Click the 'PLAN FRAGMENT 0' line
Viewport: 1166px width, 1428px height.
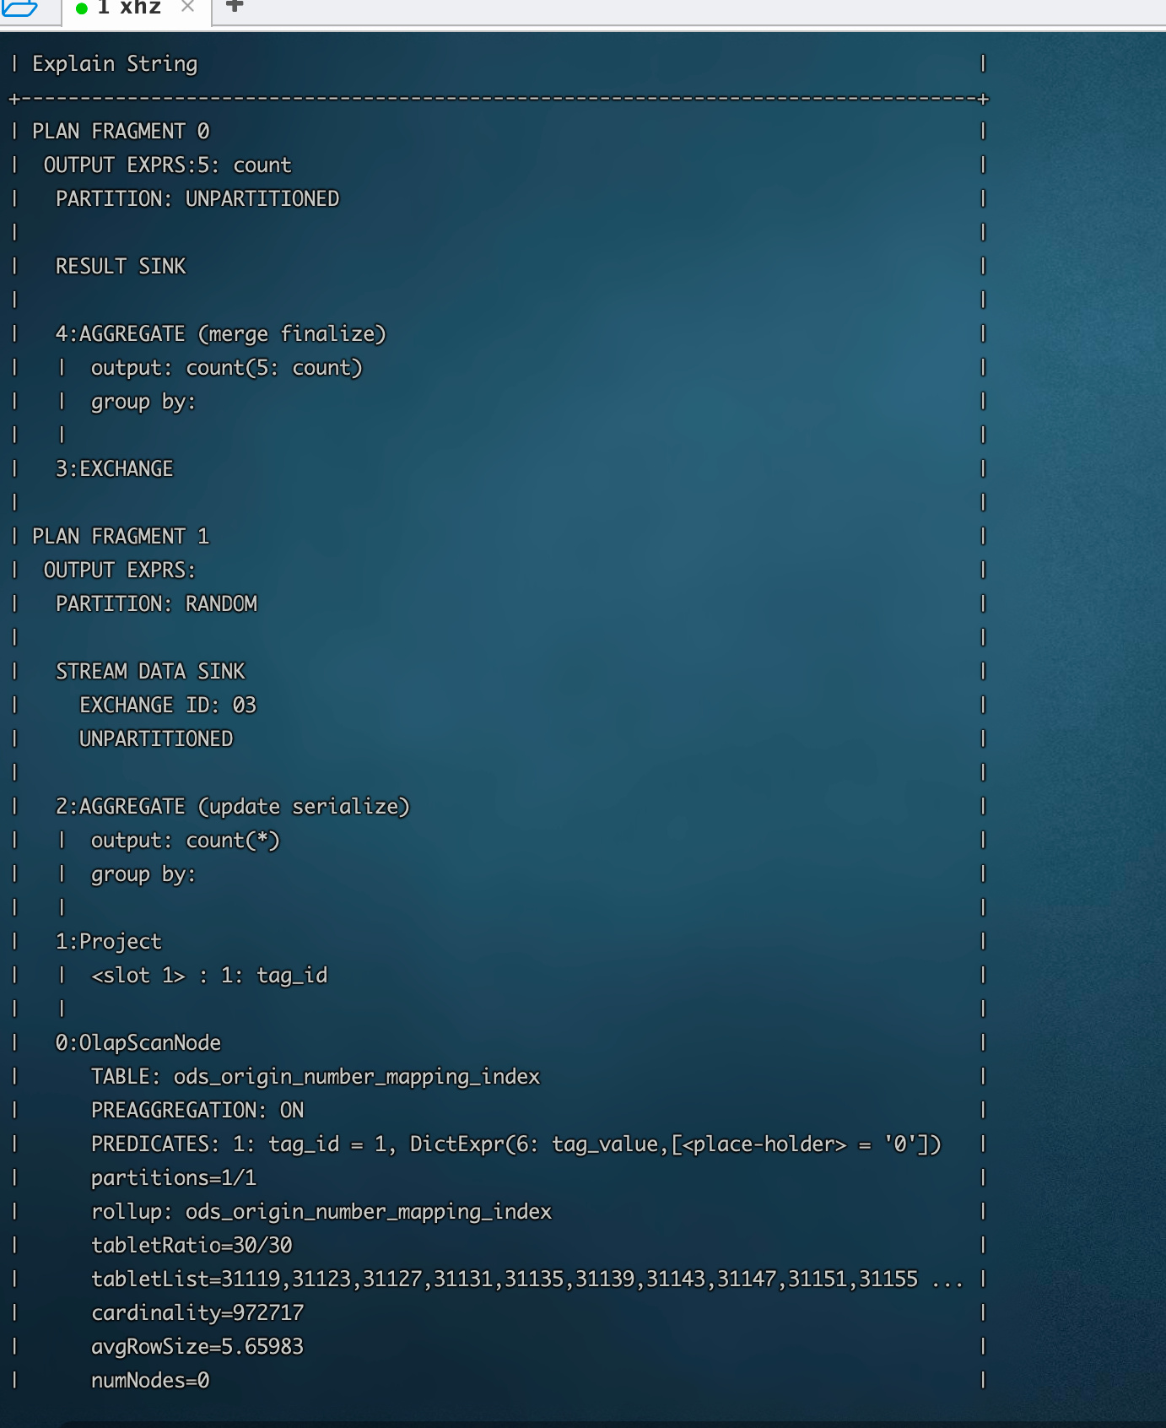click(121, 132)
